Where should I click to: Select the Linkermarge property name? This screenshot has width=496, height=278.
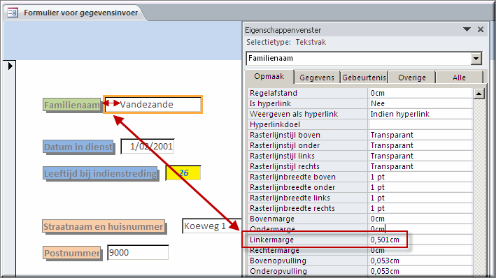[271, 240]
